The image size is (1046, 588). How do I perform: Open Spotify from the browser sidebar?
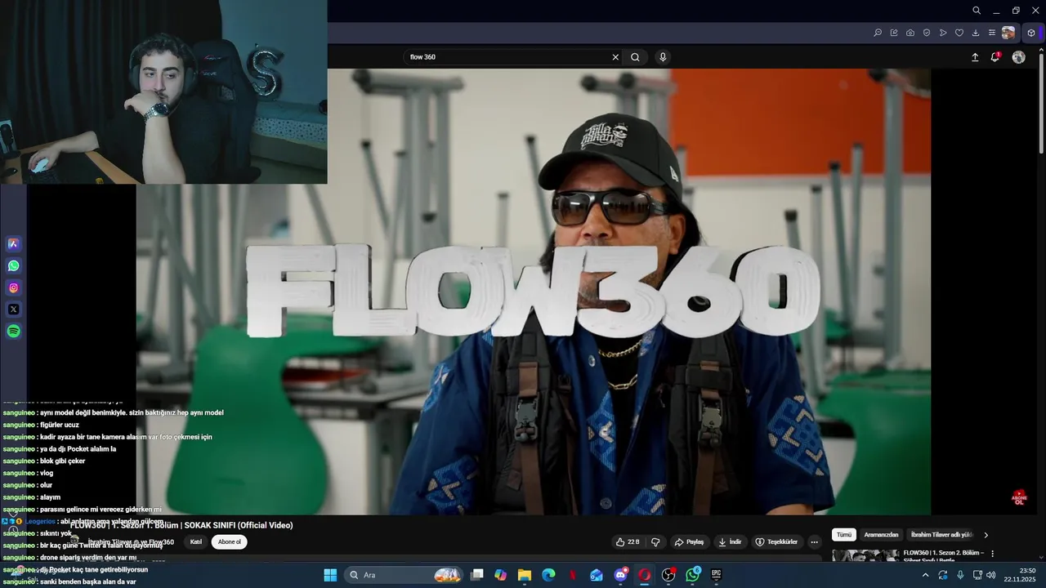point(13,332)
